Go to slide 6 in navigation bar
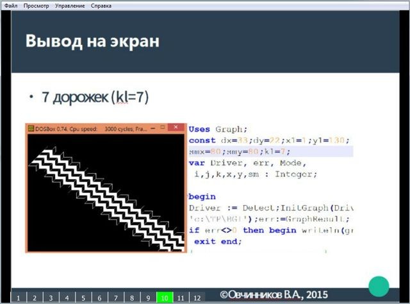 click(x=99, y=298)
